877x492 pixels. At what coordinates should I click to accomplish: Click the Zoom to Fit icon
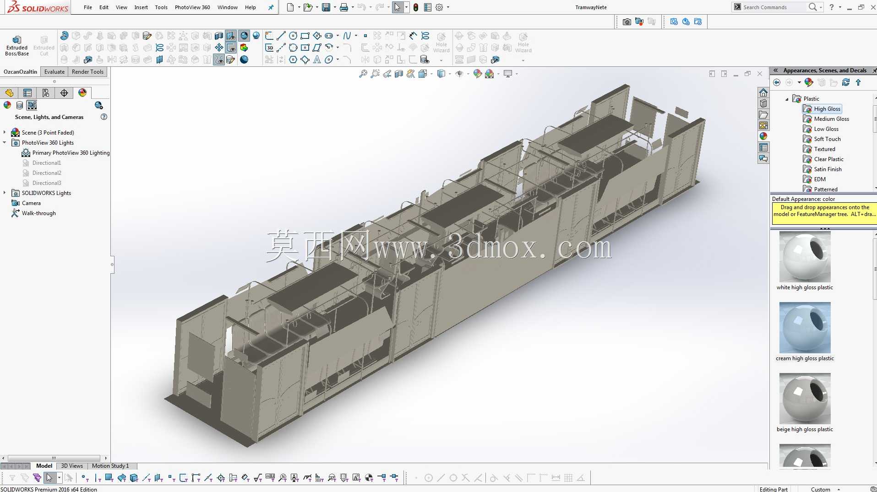[x=363, y=74]
